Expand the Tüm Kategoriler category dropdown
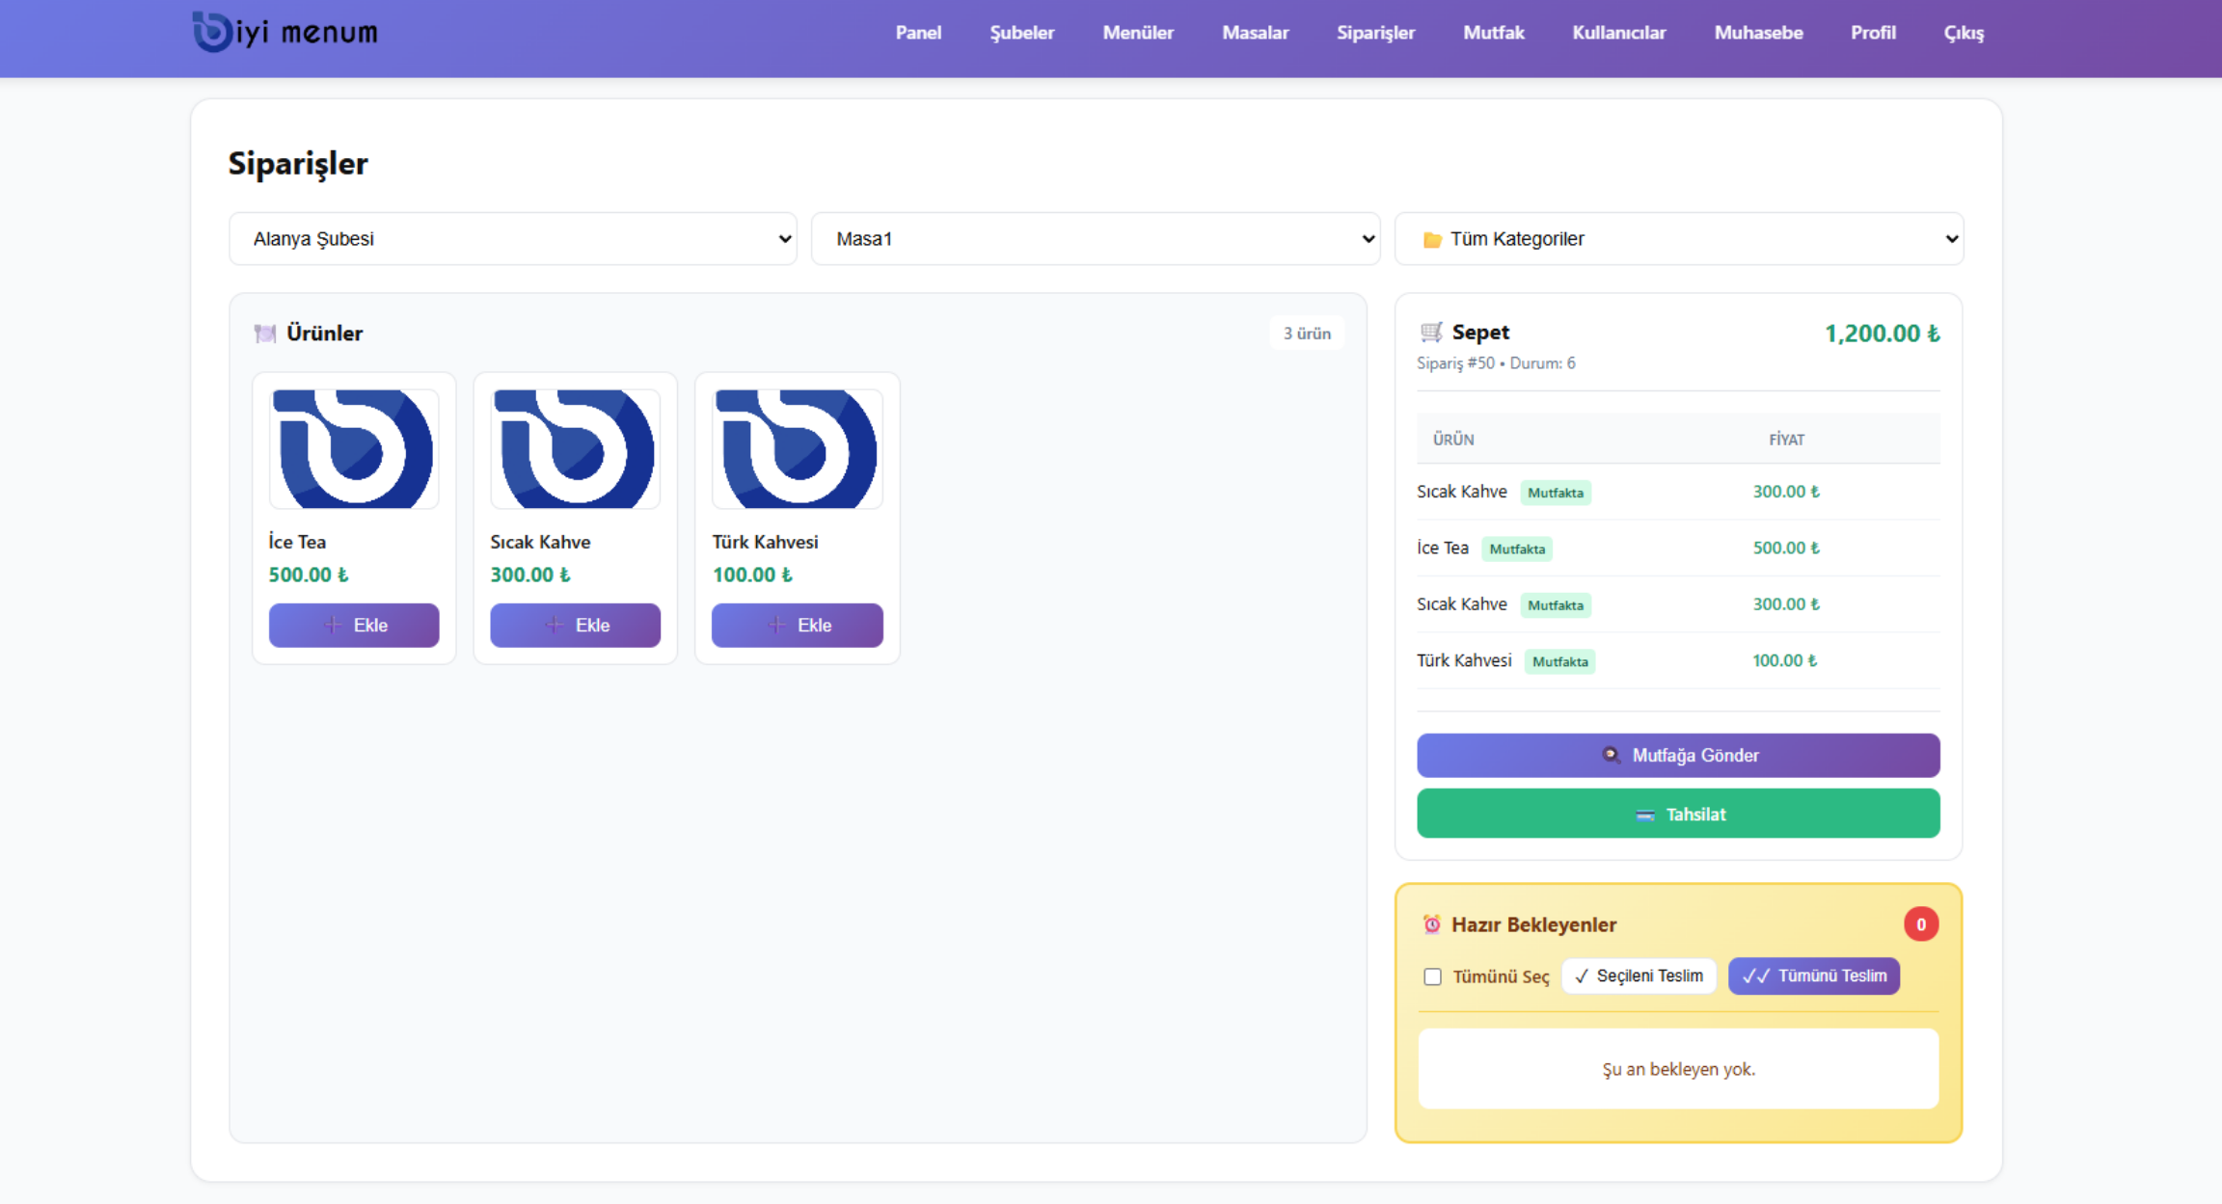Screen dimensions: 2222x1204 [x=1678, y=239]
